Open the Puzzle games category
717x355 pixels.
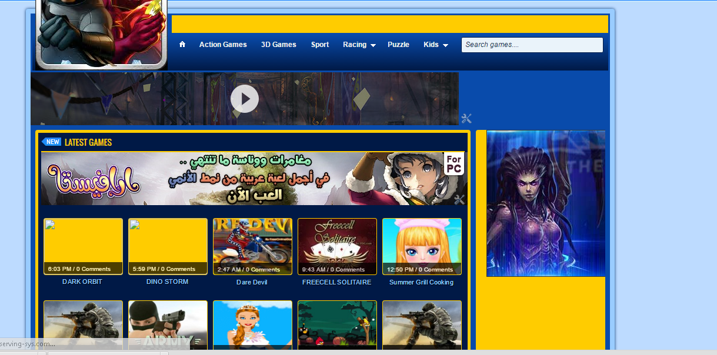398,44
